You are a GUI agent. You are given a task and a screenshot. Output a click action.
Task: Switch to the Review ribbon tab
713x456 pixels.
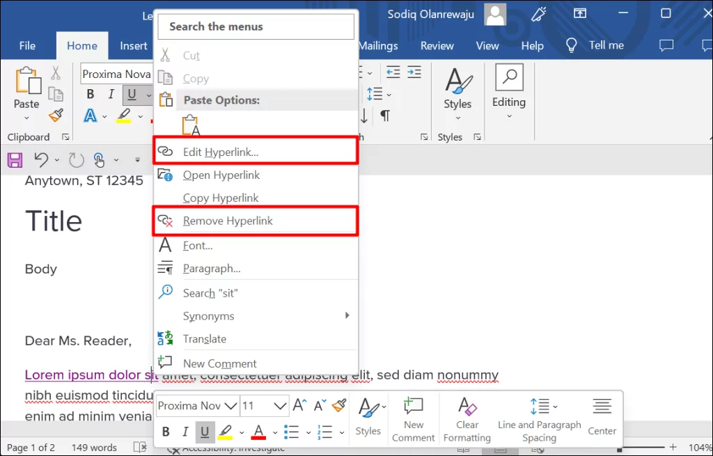pyautogui.click(x=437, y=46)
